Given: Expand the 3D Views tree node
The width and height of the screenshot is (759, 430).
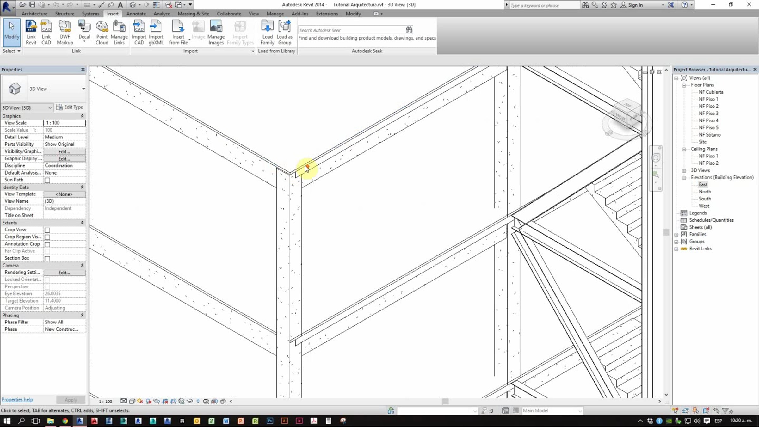Looking at the screenshot, I should [684, 171].
